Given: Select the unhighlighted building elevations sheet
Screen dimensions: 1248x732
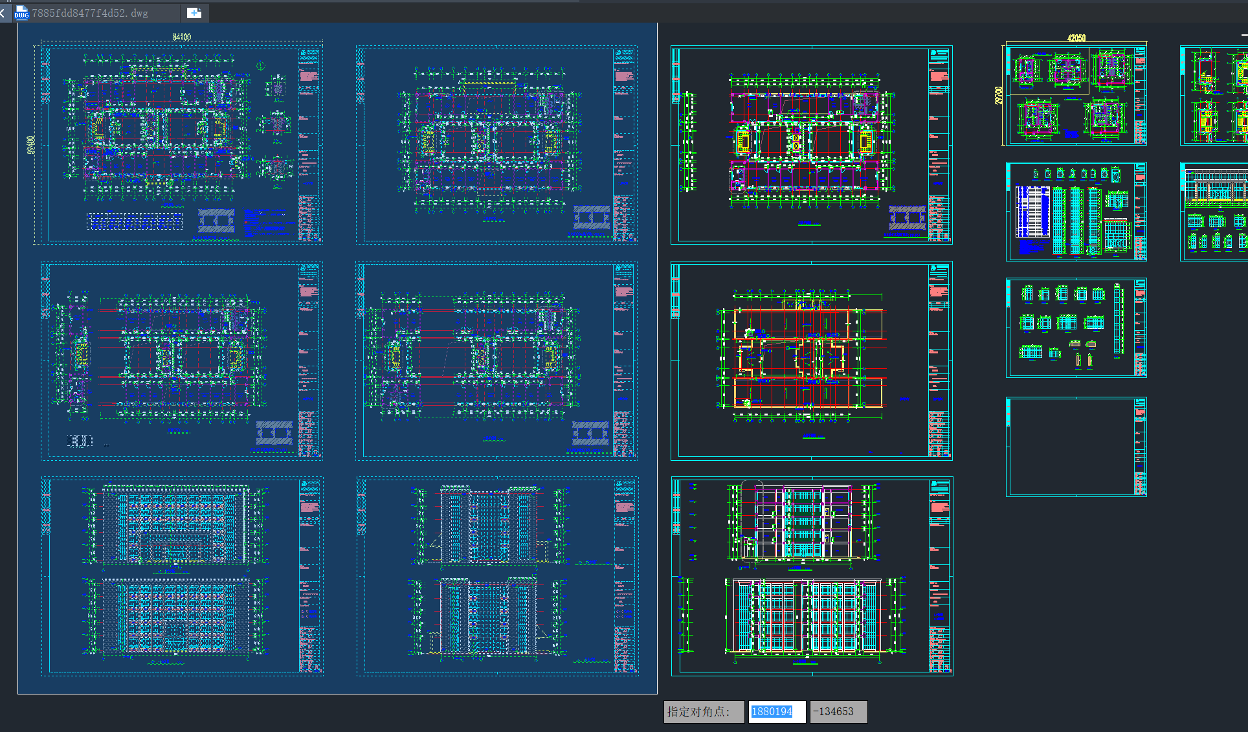Looking at the screenshot, I should click(812, 577).
